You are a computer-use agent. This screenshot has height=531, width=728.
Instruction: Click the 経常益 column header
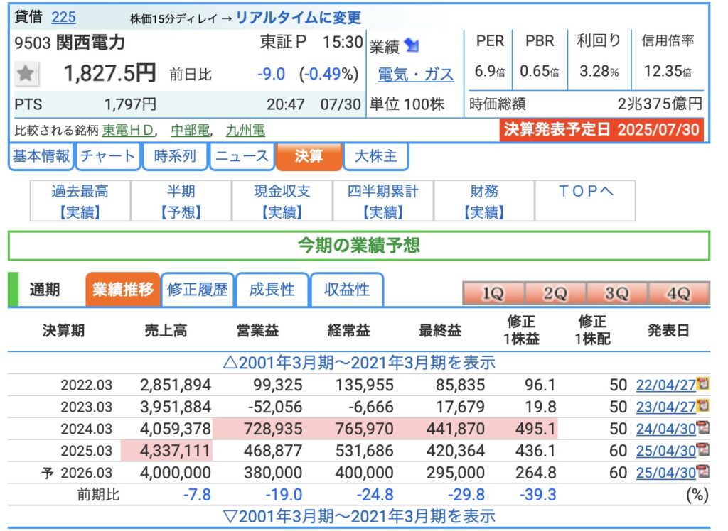click(x=348, y=331)
